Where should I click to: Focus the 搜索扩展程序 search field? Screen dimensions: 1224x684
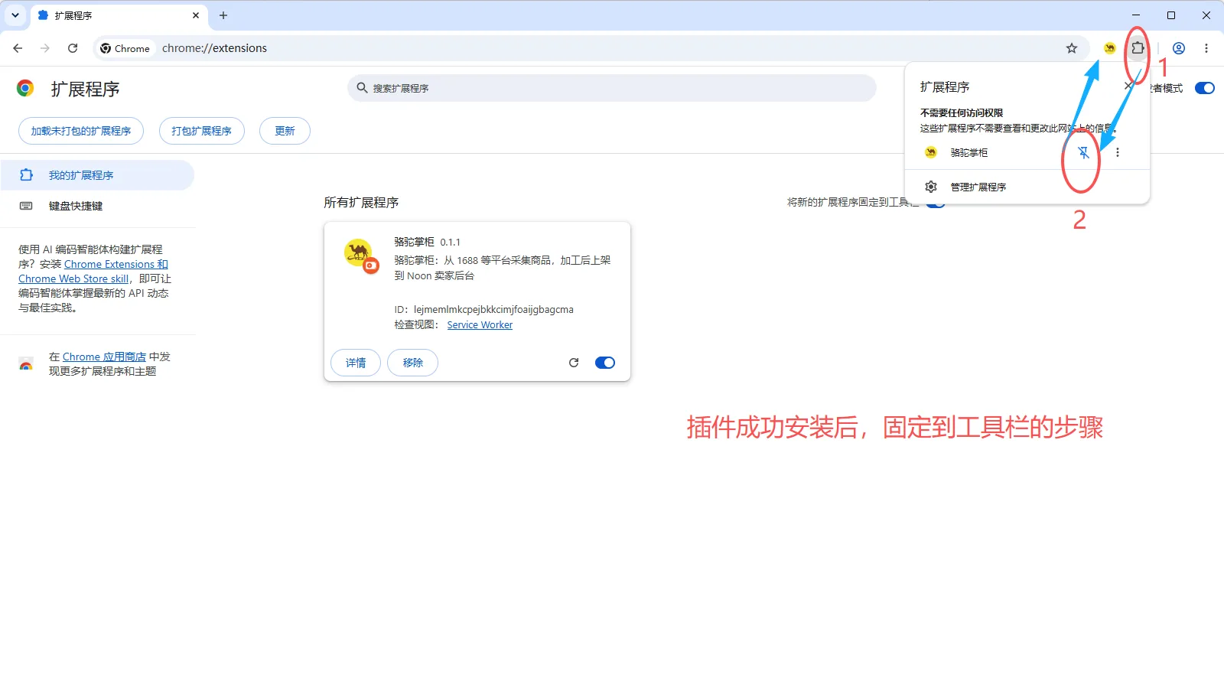pyautogui.click(x=612, y=88)
